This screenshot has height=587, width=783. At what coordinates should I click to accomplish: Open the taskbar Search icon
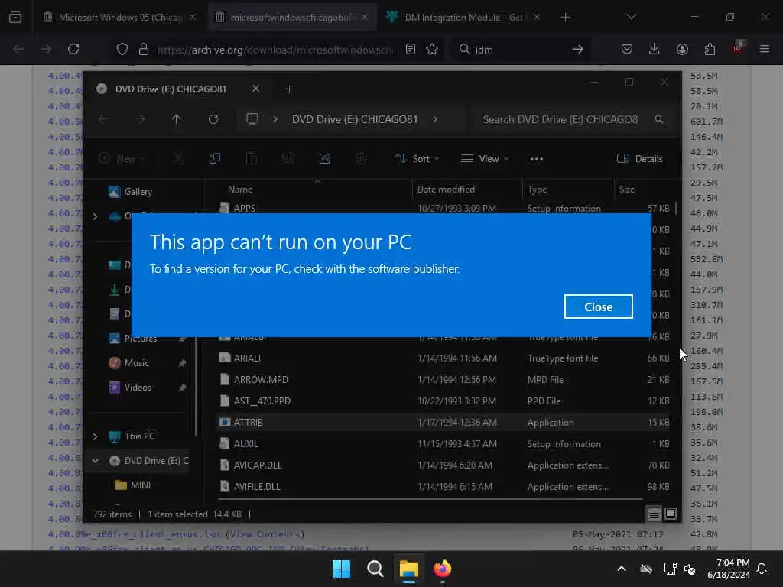click(x=375, y=569)
